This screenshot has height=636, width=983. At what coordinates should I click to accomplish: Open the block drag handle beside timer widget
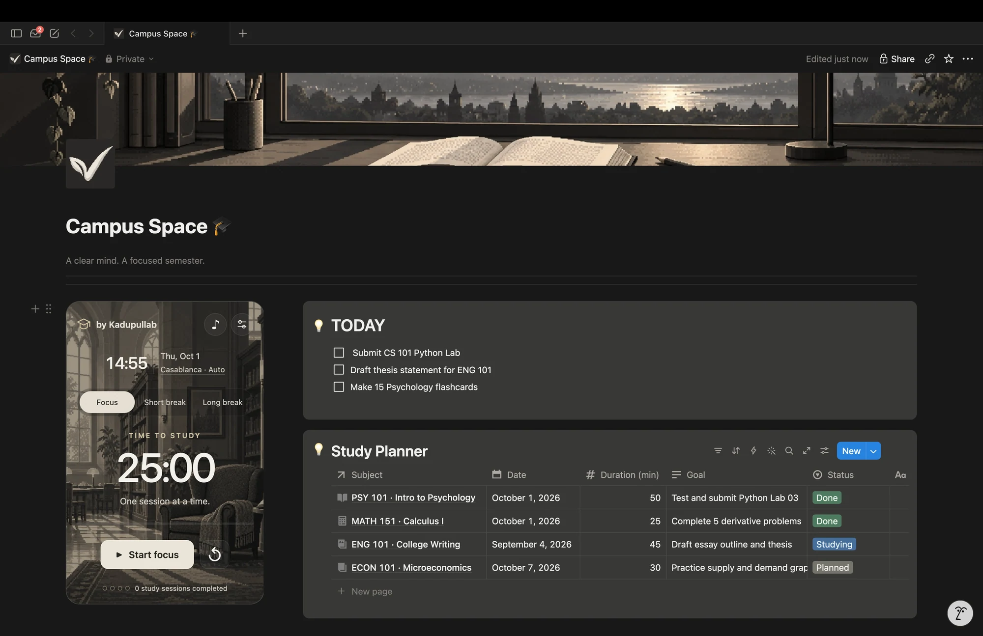(48, 309)
